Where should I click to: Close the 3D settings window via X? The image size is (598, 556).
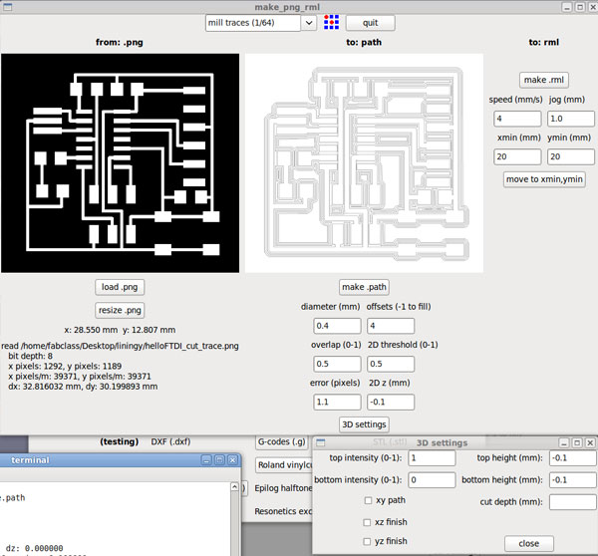[x=590, y=442]
